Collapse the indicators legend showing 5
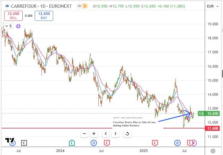The width and height of the screenshot is (223, 155). (9, 26)
